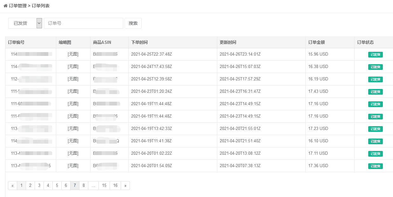
Task: Select page 8 in the pager
Action: coord(84,185)
